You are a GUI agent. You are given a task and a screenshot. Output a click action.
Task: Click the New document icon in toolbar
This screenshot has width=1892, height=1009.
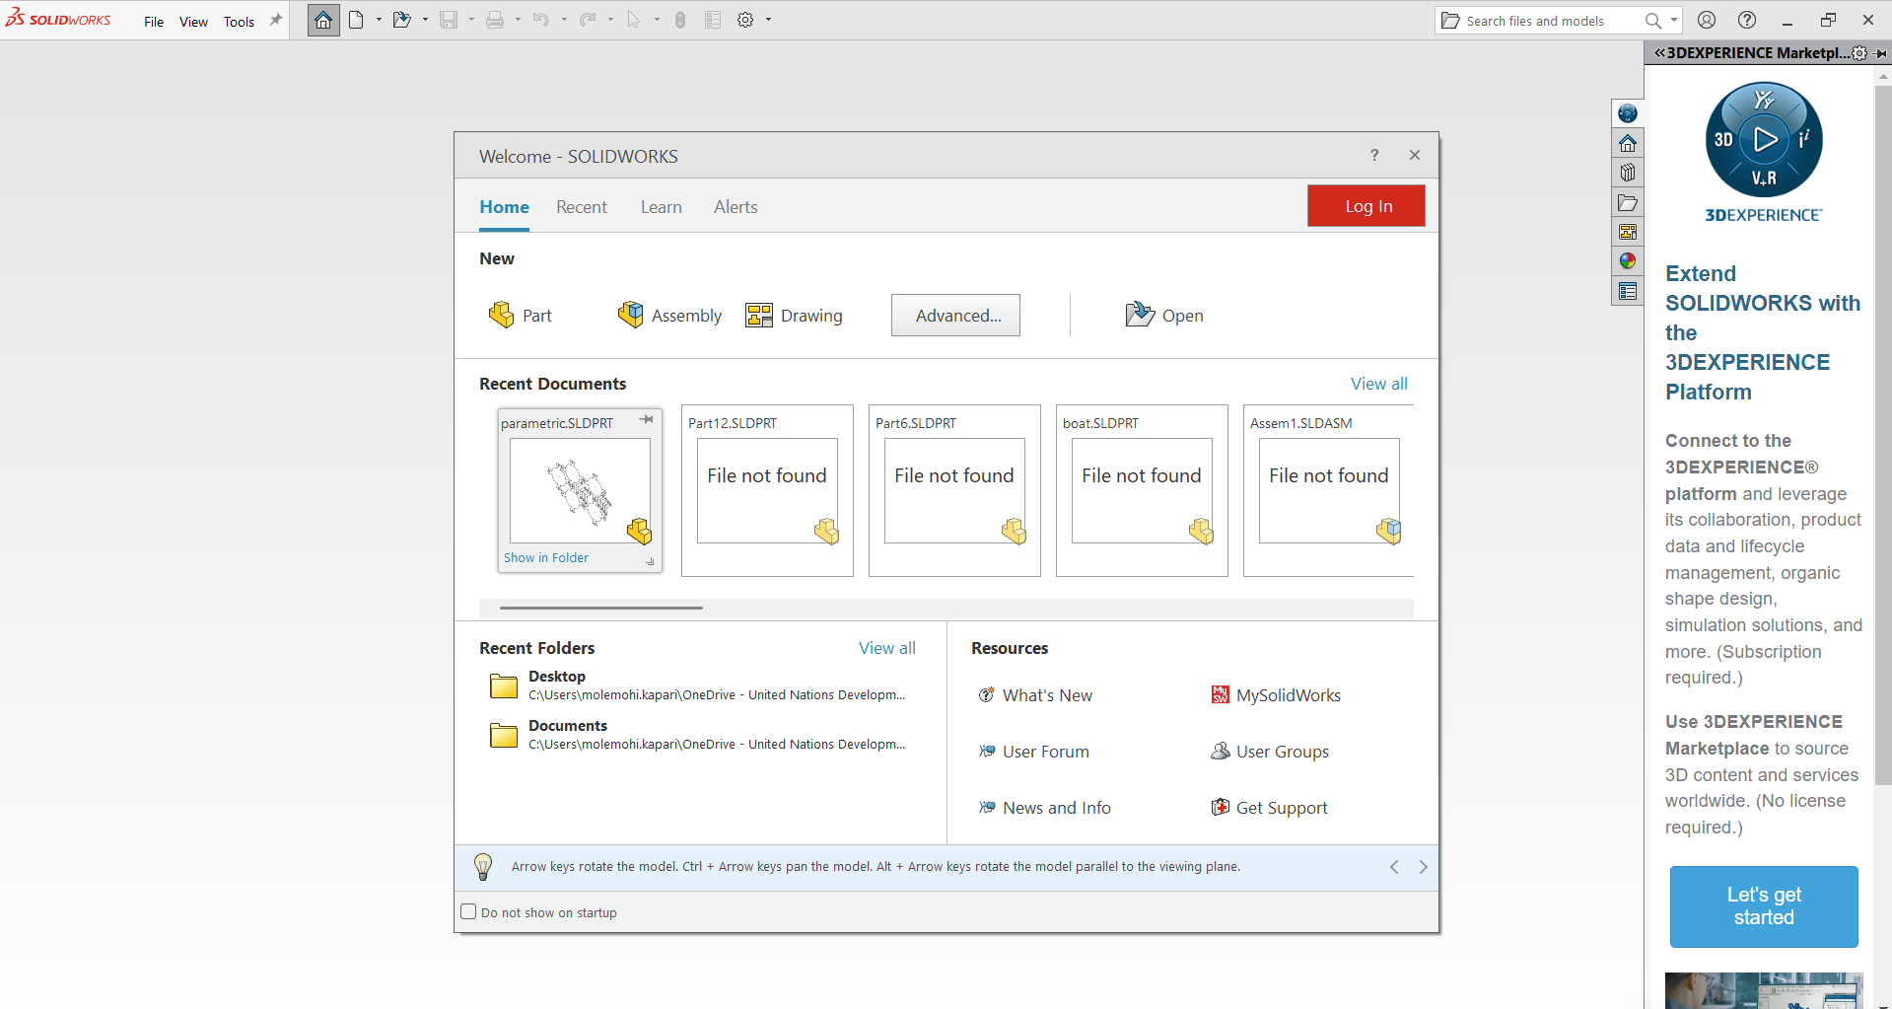pos(356,20)
